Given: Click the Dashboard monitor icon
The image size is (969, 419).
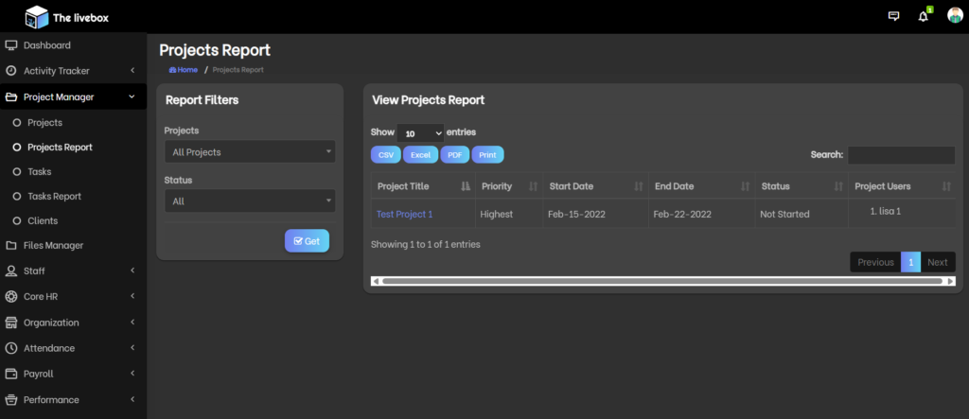Looking at the screenshot, I should coord(11,45).
